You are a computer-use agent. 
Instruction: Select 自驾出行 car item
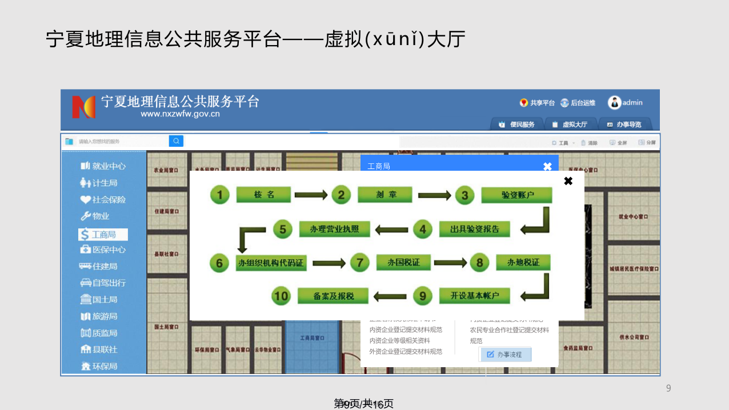(x=103, y=283)
